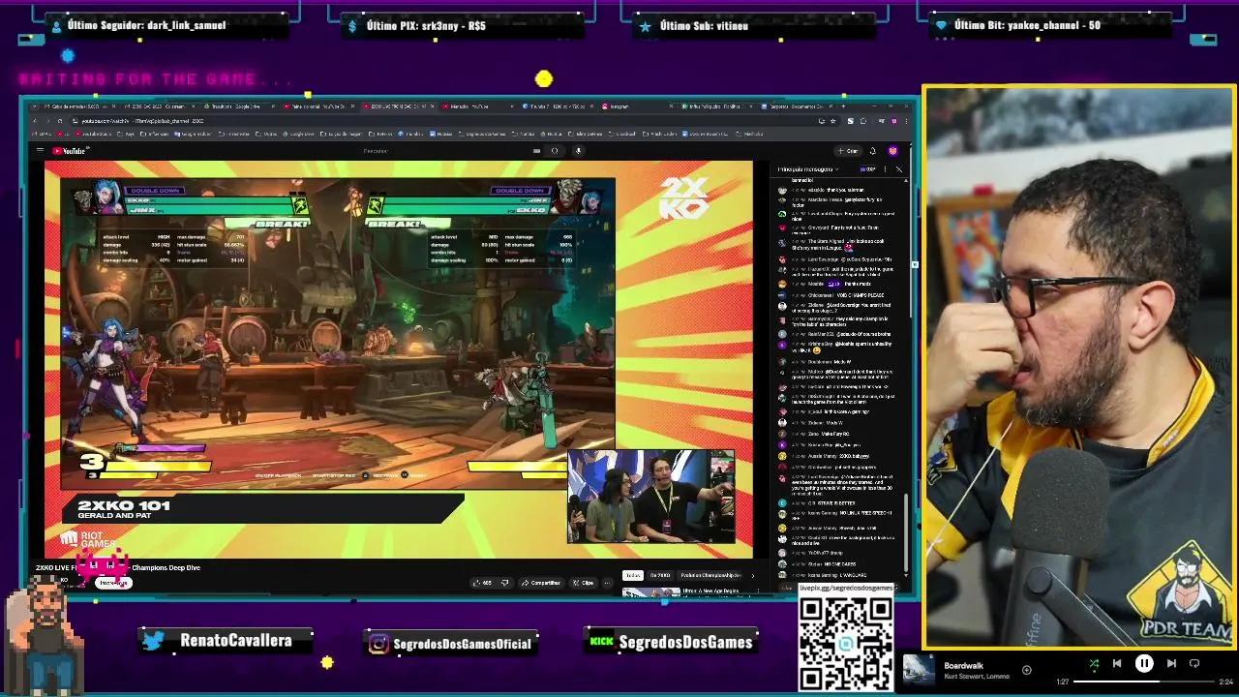Share the video with Compartilhar
1239x697 pixels.
(x=541, y=583)
